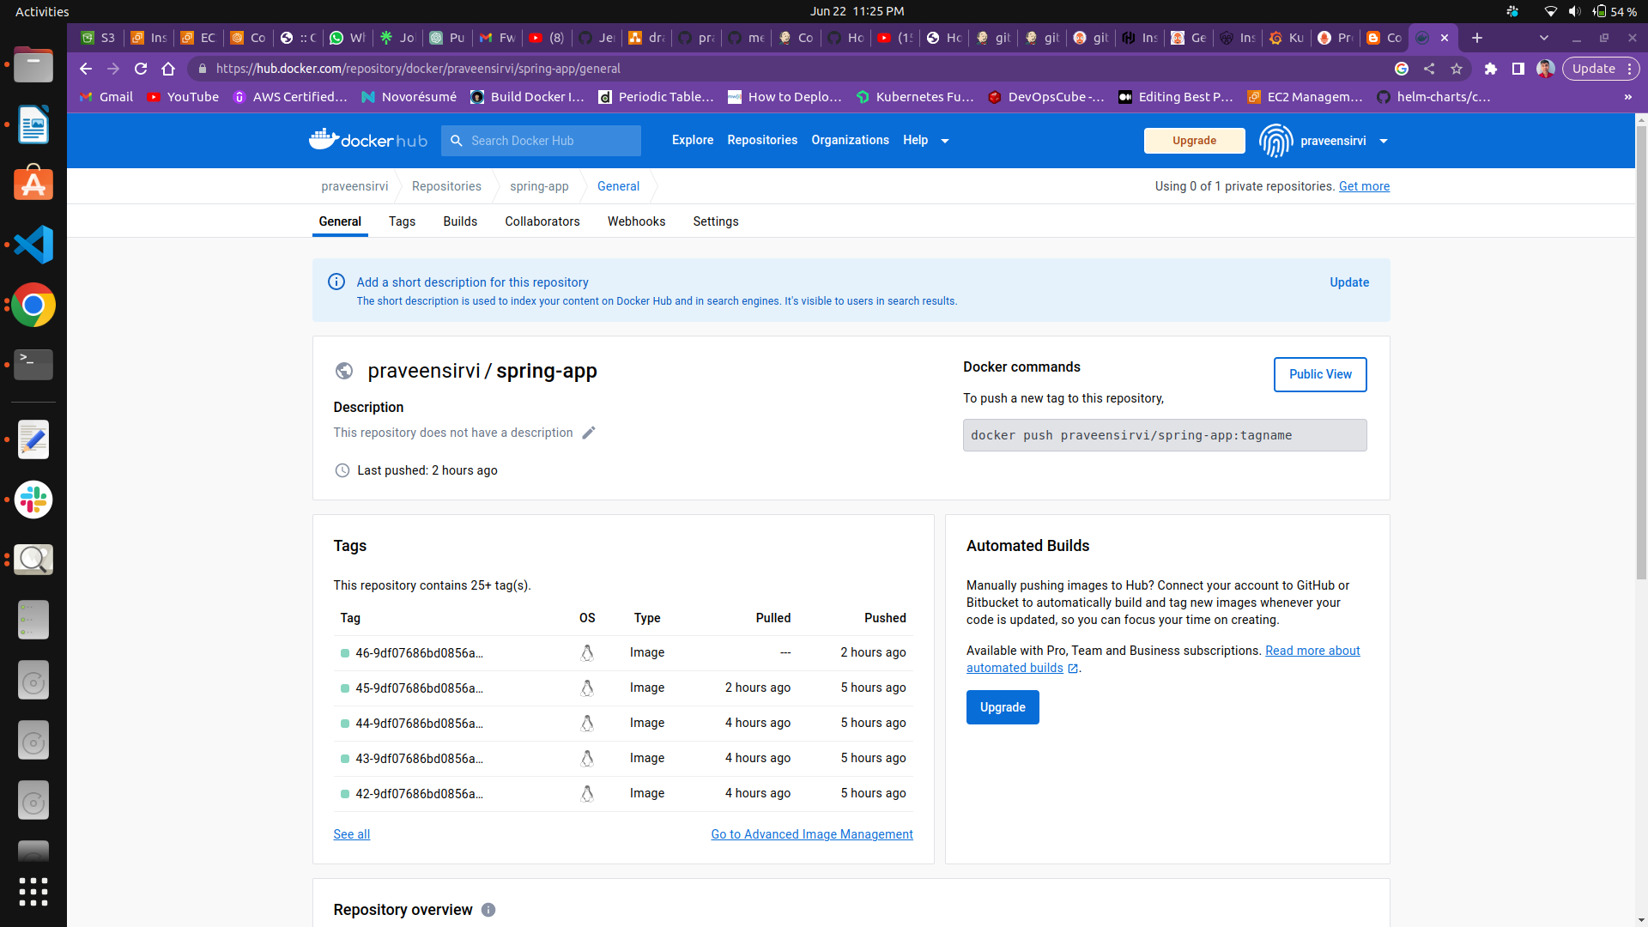This screenshot has width=1648, height=927.
Task: Click the See all tags link
Action: 352,834
